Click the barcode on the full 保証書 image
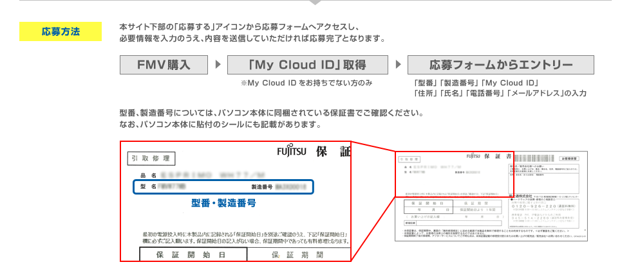 point(533,158)
